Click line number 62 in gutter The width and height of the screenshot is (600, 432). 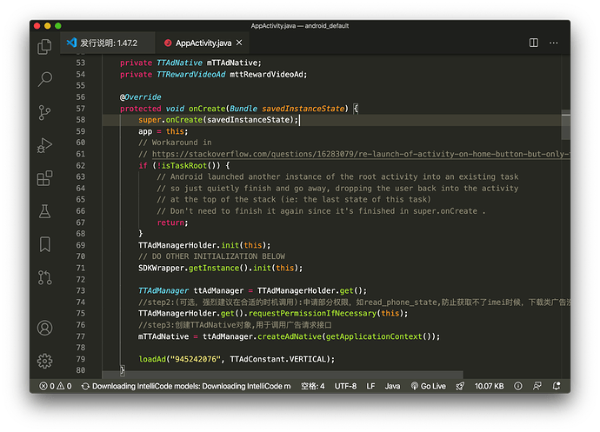coord(80,165)
